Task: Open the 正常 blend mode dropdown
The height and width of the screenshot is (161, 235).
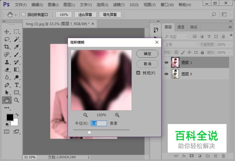Action: 180,44
